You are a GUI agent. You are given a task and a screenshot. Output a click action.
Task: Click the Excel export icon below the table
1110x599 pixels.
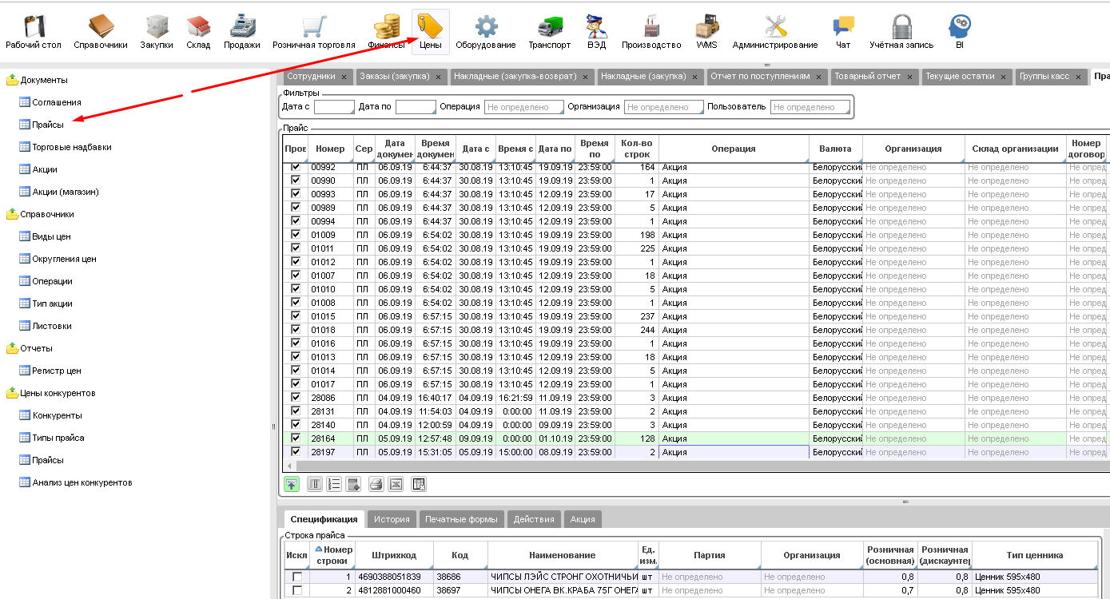[396, 484]
